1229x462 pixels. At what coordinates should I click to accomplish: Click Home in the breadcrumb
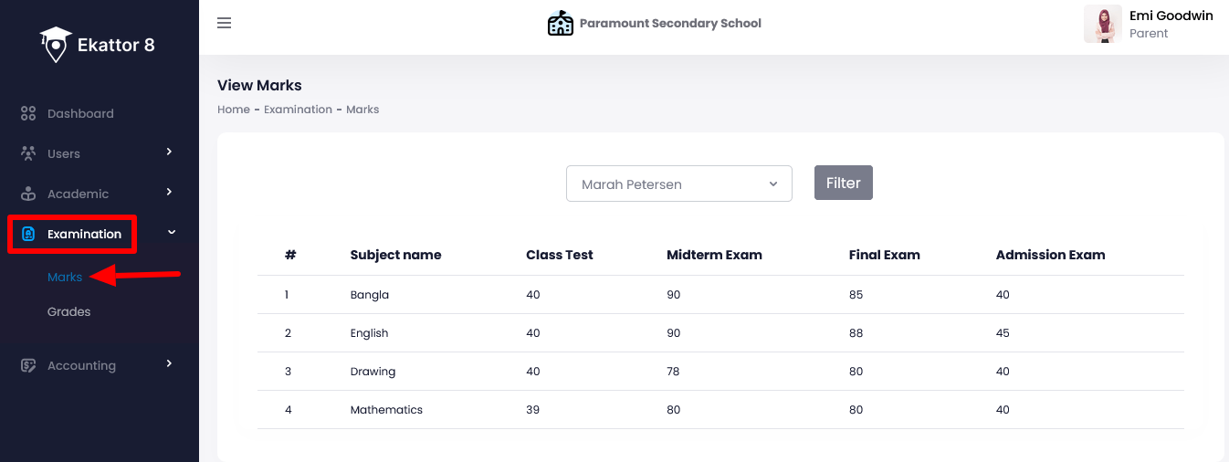[x=233, y=110]
